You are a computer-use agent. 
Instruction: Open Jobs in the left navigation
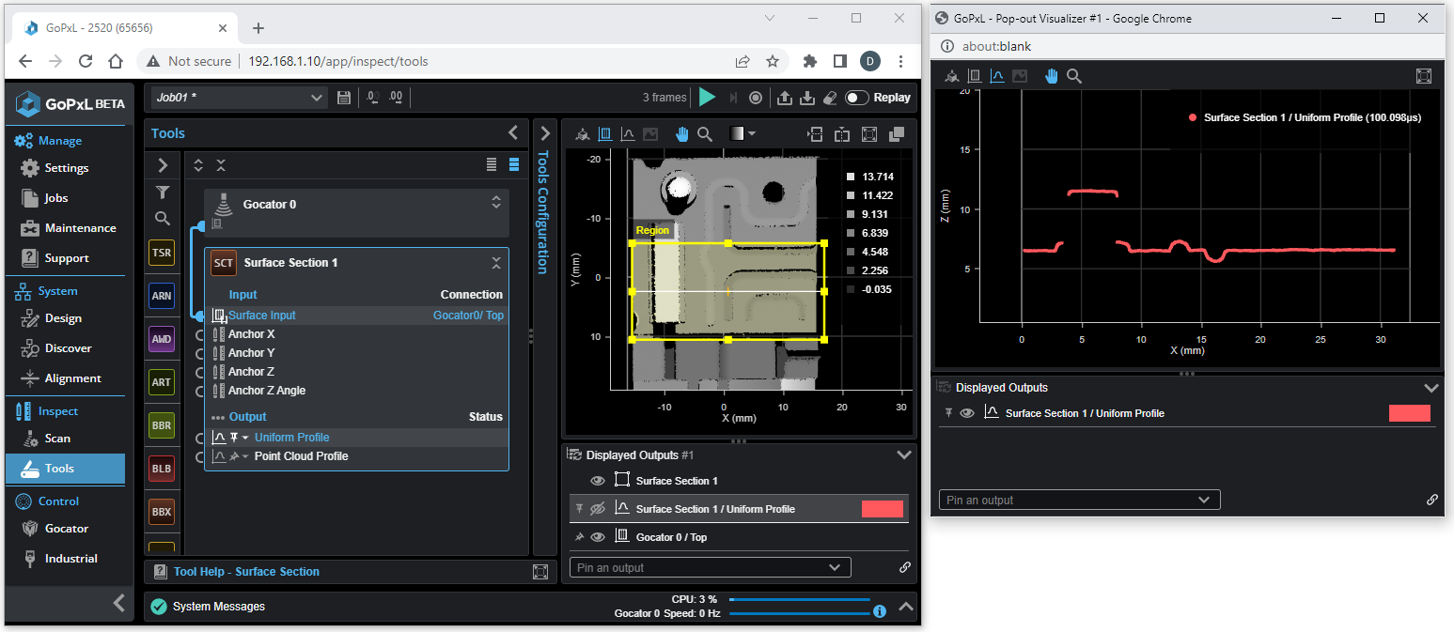coord(44,198)
